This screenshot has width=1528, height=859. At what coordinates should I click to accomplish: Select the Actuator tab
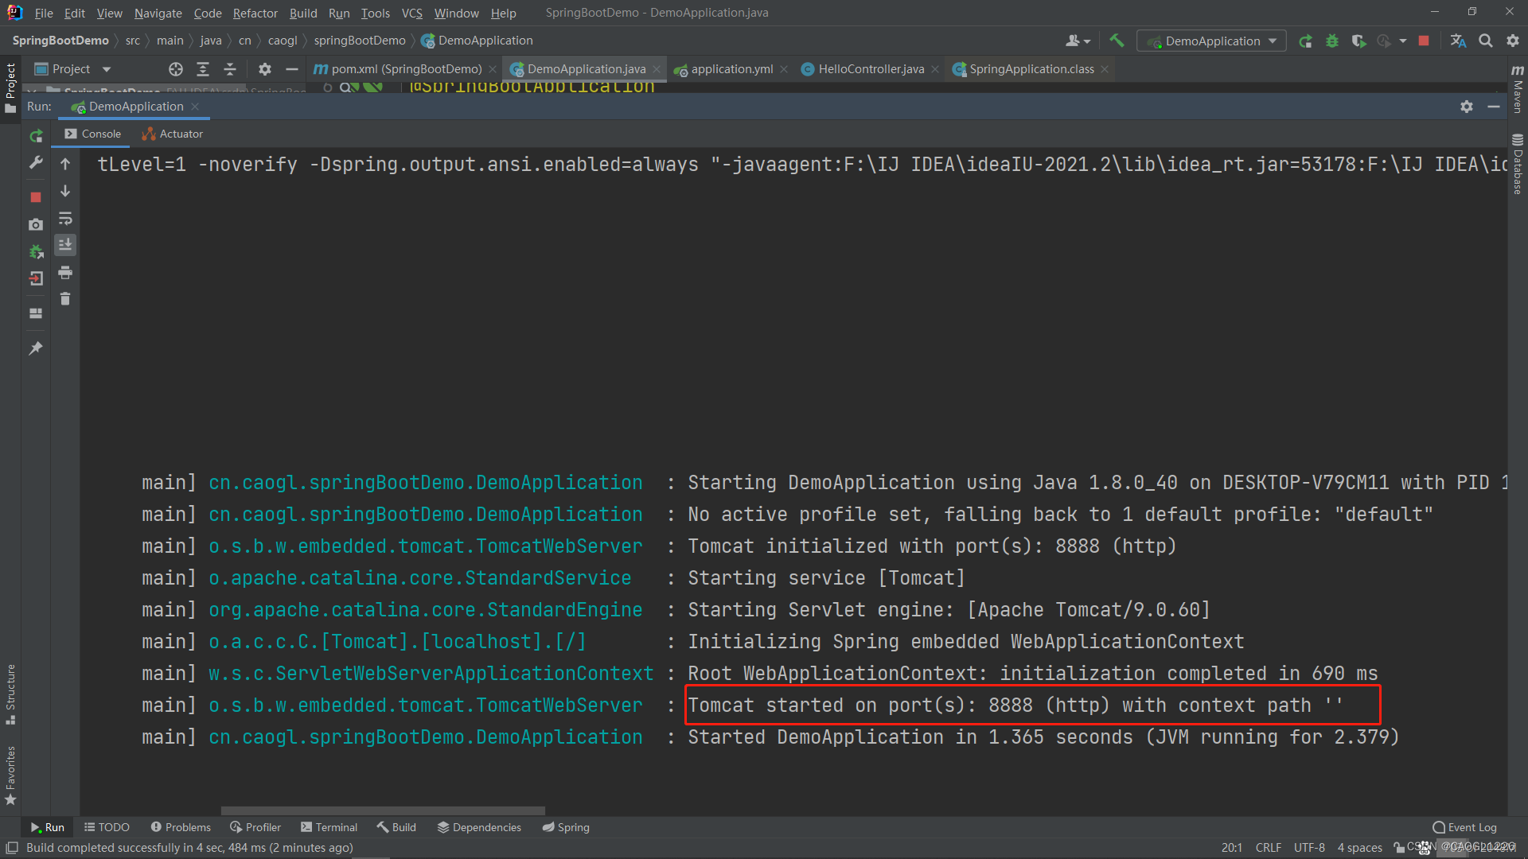coord(173,134)
